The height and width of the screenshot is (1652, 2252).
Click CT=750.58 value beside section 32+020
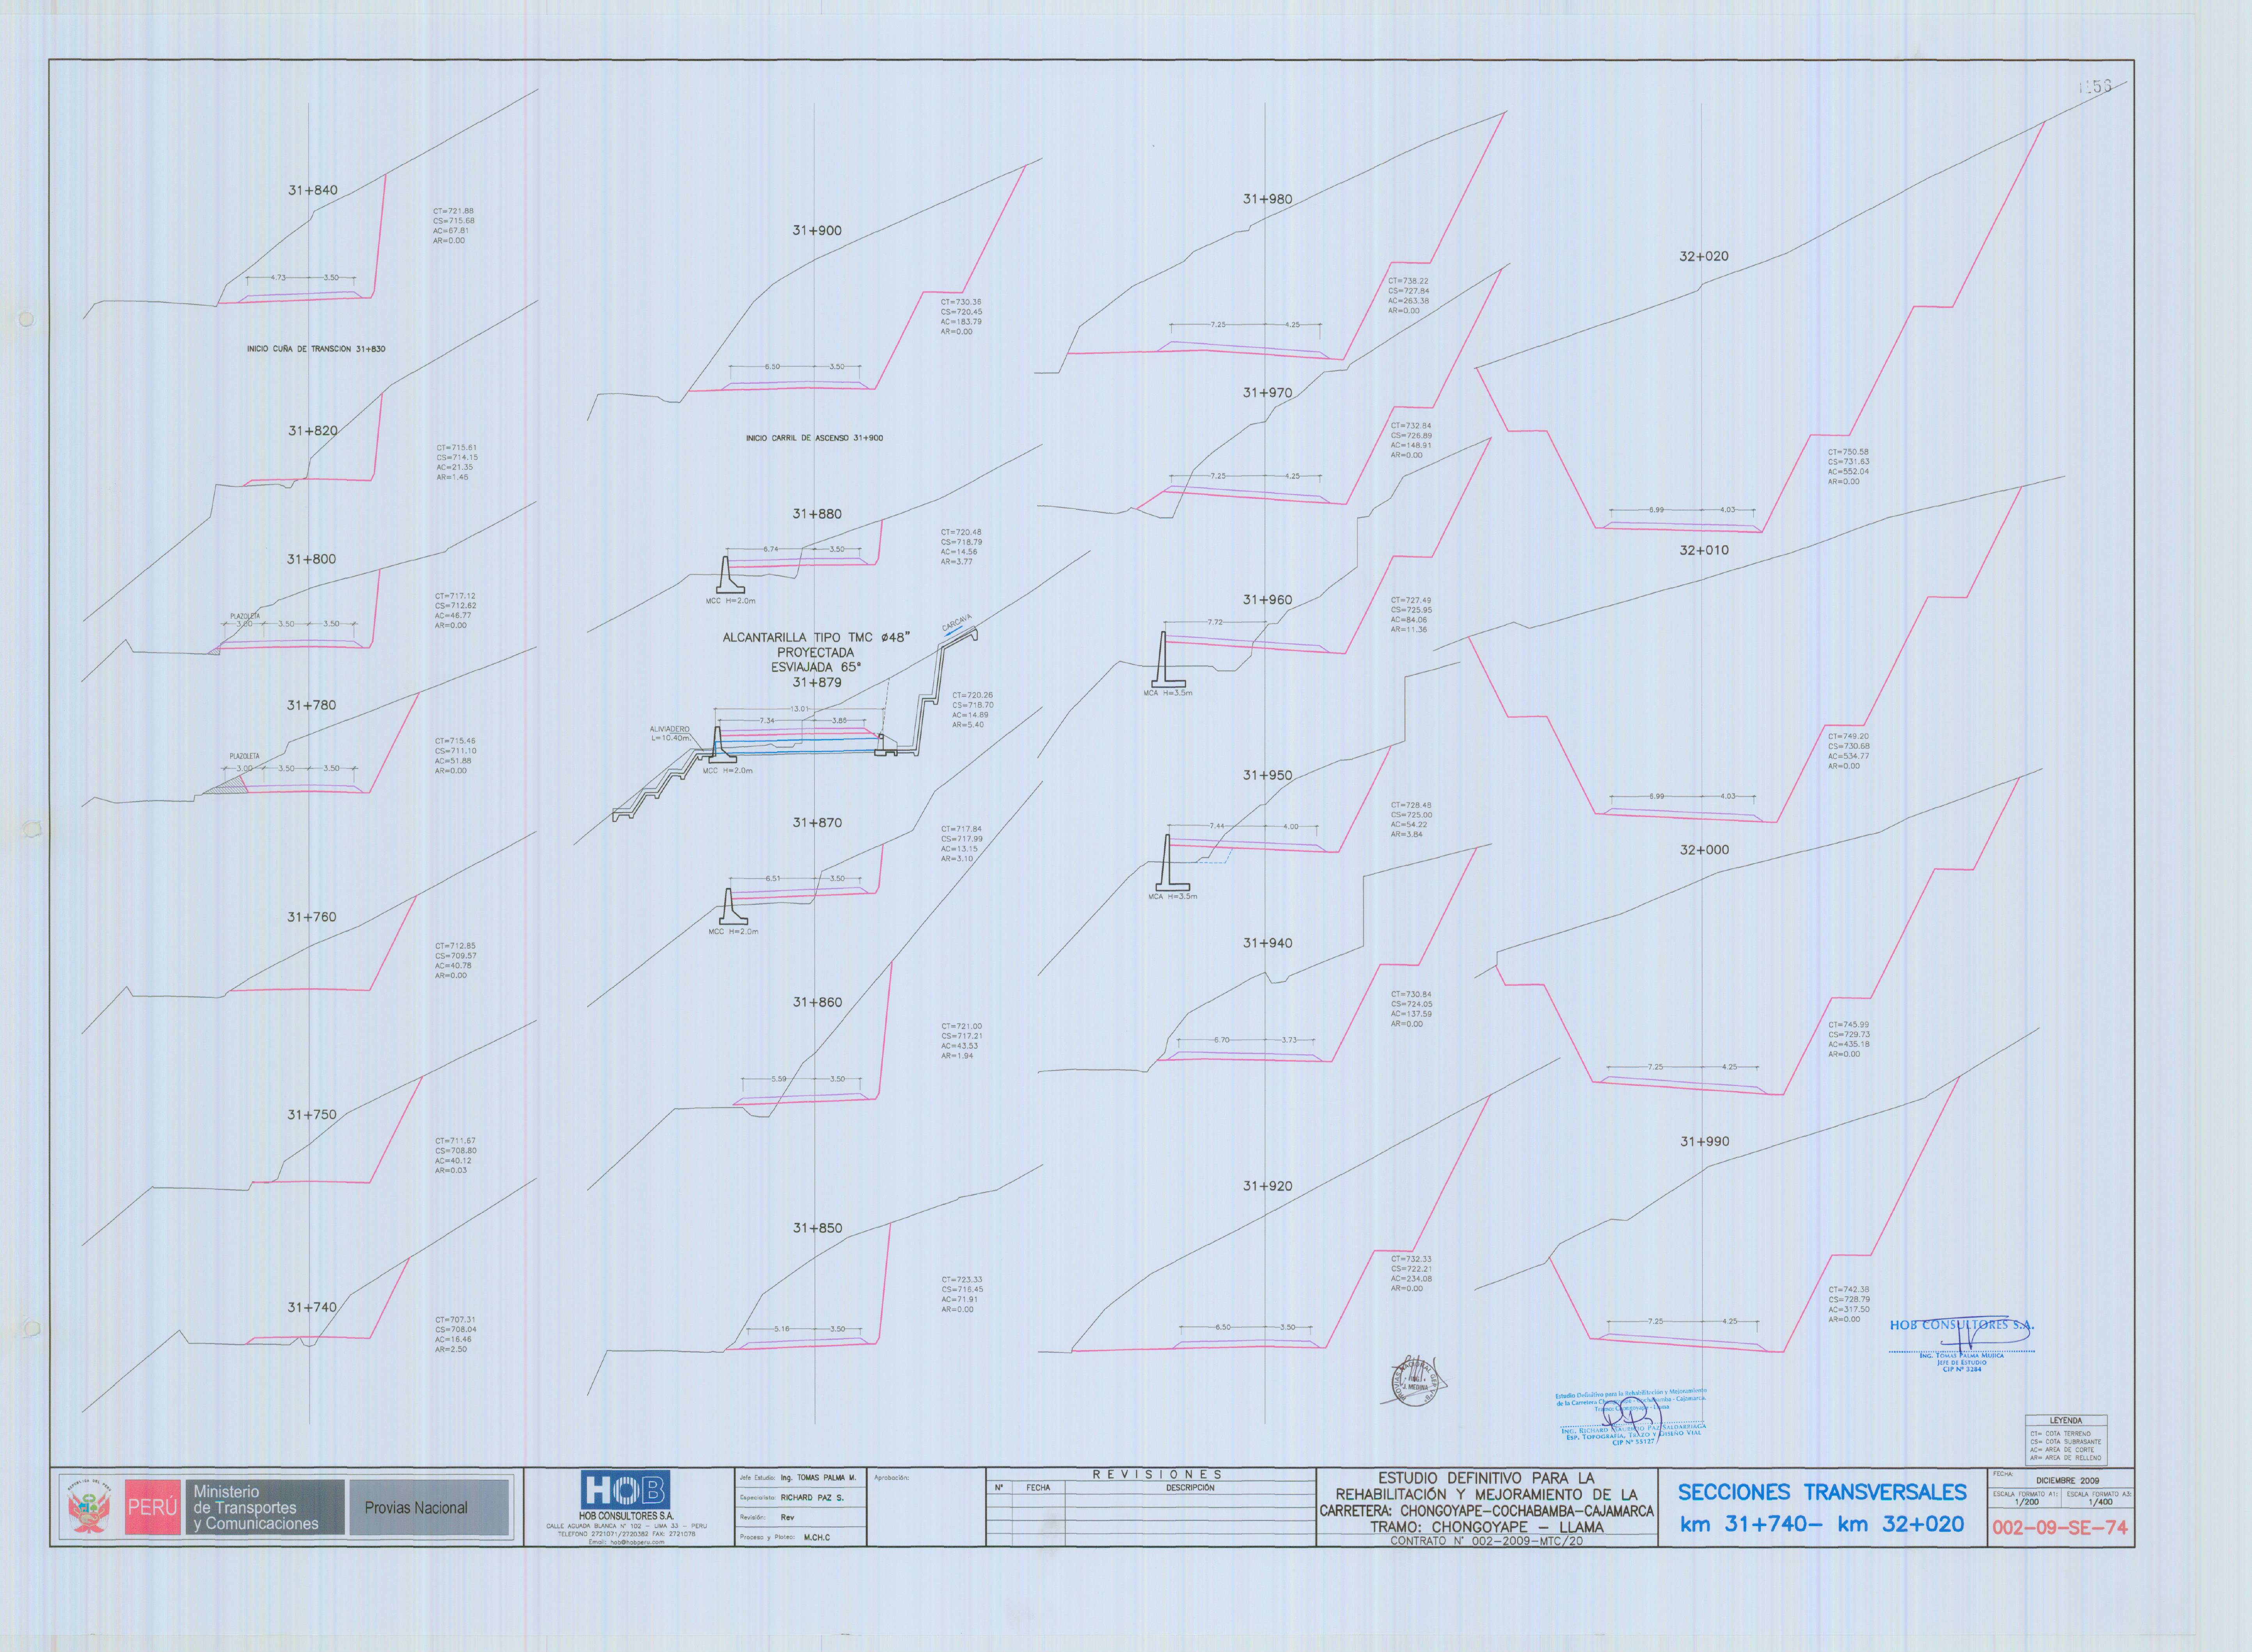1848,452
